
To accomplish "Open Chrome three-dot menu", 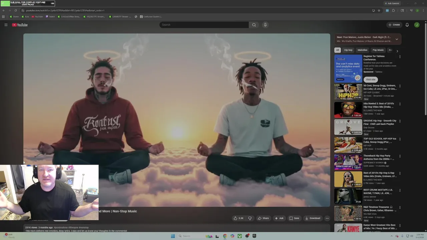I will (x=423, y=10).
